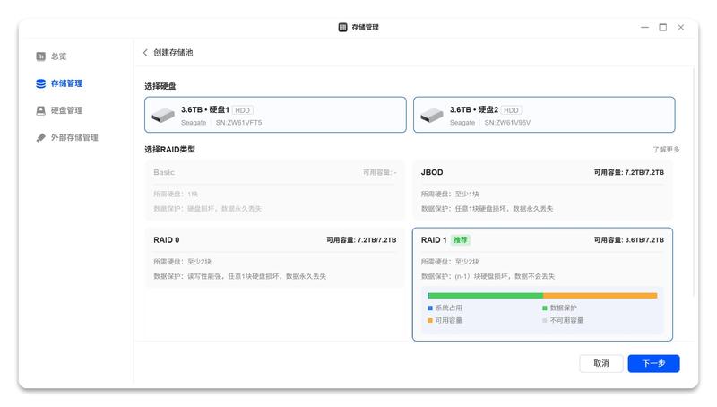Select the 硬盘1 disk card
This screenshot has height=407, width=717.
coord(275,115)
